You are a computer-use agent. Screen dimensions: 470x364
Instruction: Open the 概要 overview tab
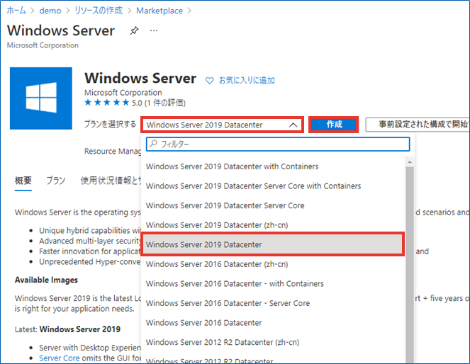click(23, 181)
